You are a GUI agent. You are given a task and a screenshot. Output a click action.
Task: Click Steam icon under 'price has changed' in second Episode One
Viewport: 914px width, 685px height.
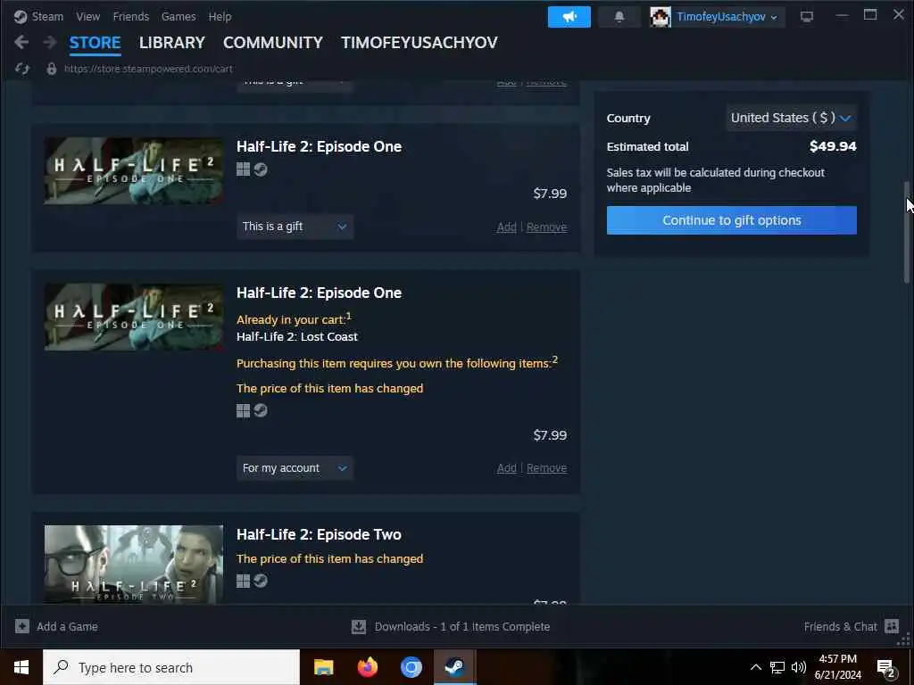(261, 410)
